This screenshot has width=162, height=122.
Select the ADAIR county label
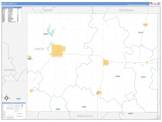(48, 10)
